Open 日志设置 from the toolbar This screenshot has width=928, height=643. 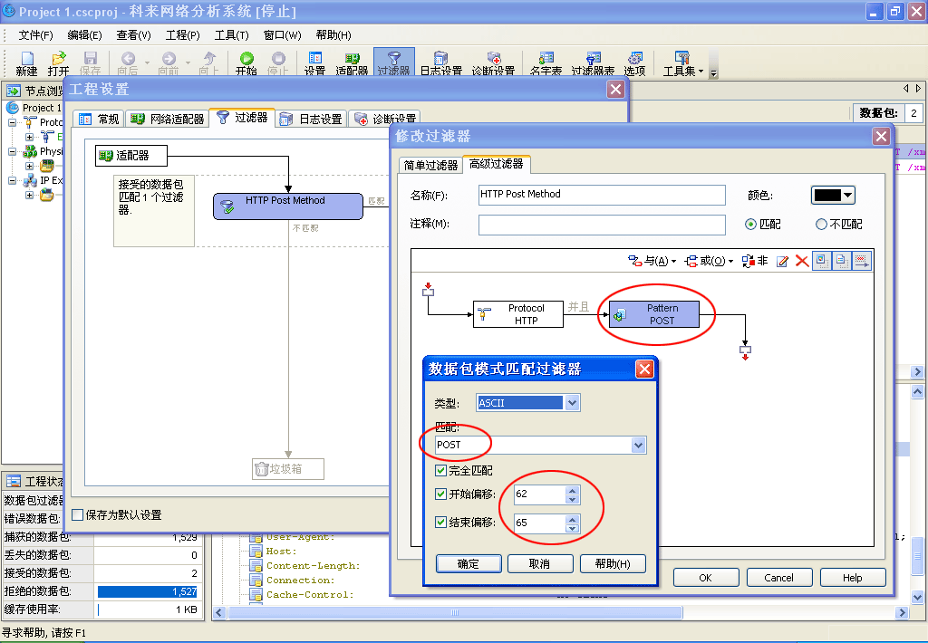tap(440, 63)
